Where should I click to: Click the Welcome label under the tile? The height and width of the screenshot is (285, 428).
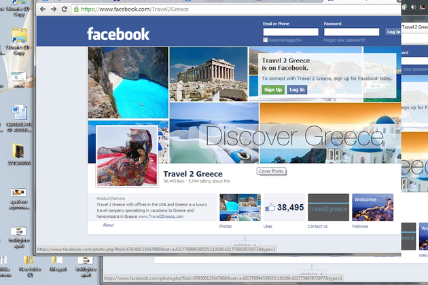(360, 227)
